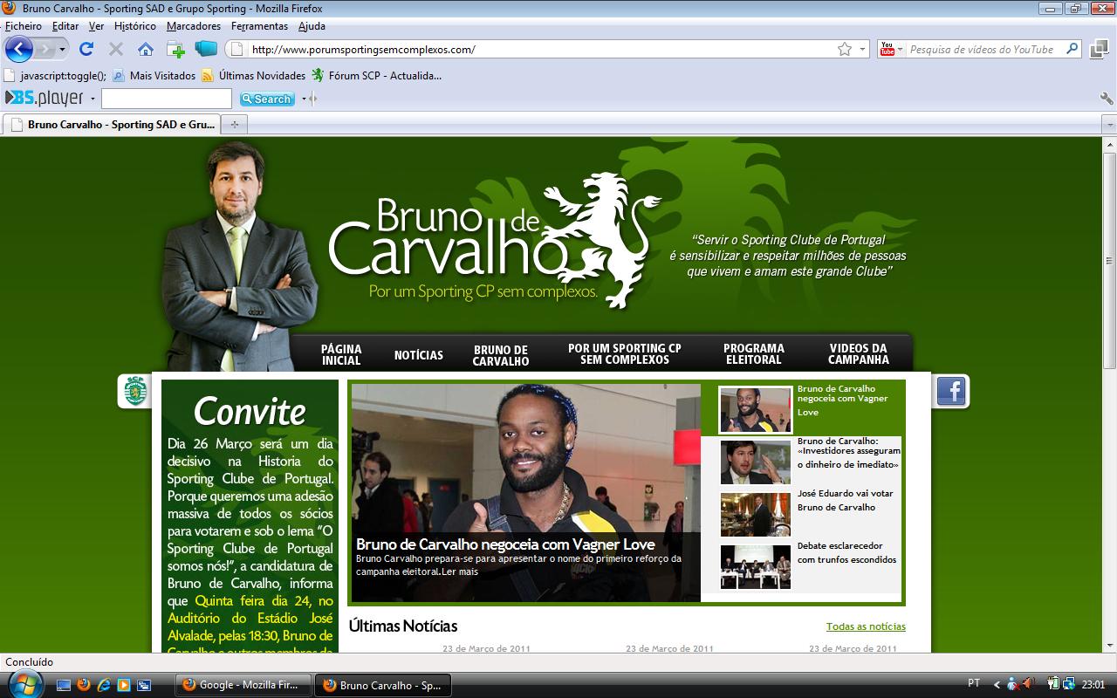Open the Windows Start orb
1117x698 pixels.
click(x=24, y=685)
